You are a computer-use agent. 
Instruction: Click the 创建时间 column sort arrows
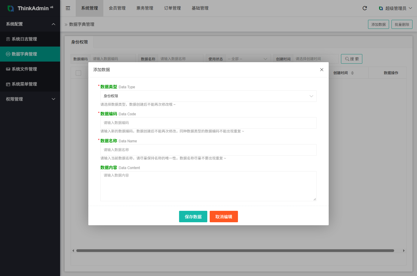pos(352,73)
